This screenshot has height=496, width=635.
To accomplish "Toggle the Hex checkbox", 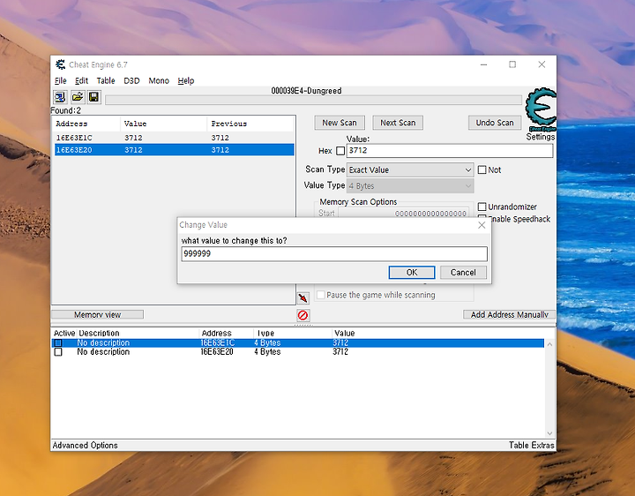I will [x=340, y=151].
